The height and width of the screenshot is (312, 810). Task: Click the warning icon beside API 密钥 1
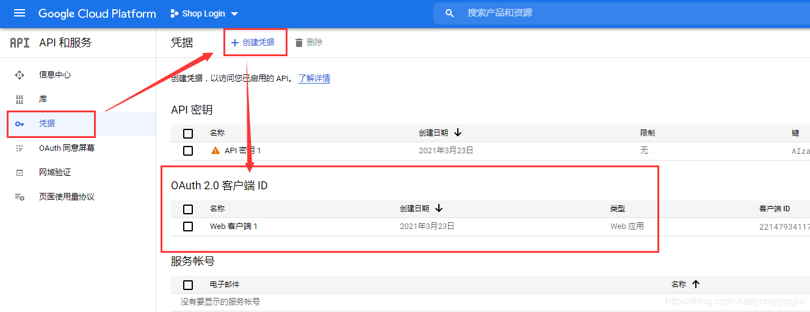pyautogui.click(x=215, y=150)
